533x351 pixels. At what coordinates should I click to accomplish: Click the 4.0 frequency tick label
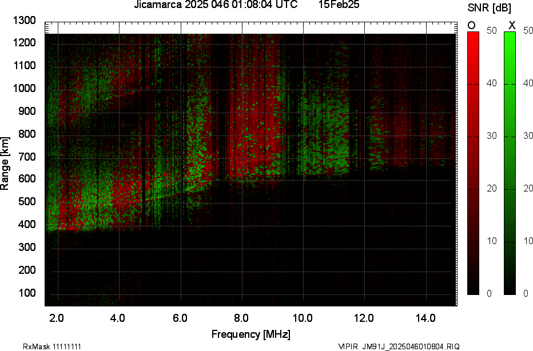[118, 318]
